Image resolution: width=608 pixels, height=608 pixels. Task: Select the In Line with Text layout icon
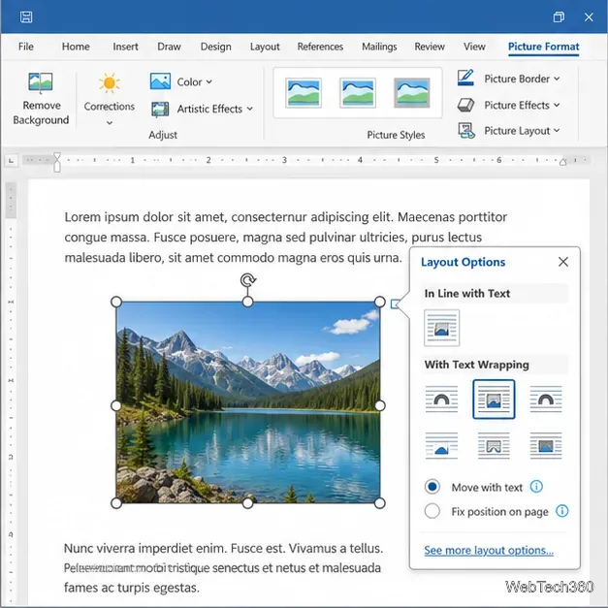pyautogui.click(x=441, y=328)
